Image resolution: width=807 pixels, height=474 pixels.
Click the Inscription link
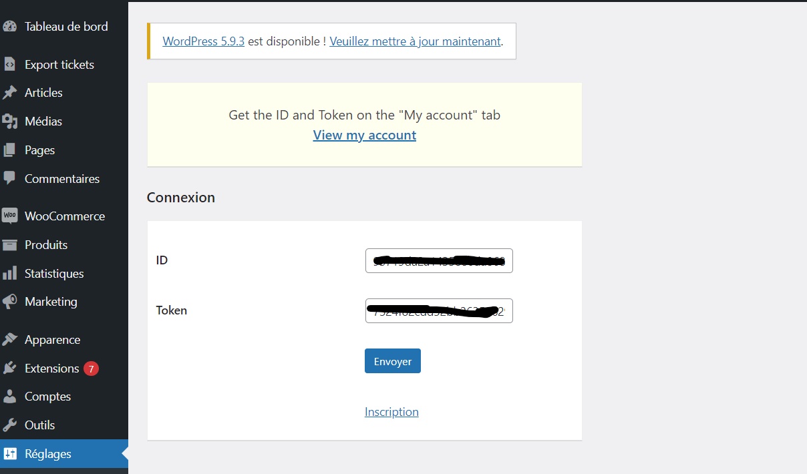391,412
